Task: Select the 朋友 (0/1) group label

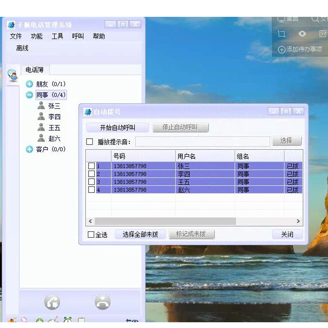Action: (51, 84)
